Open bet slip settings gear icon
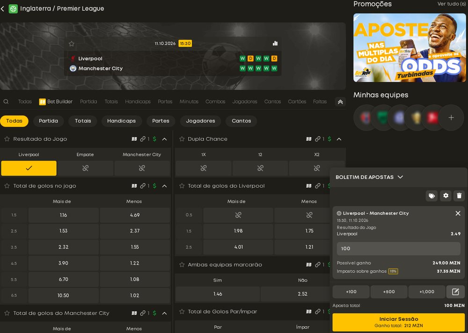This screenshot has width=468, height=333. click(446, 196)
